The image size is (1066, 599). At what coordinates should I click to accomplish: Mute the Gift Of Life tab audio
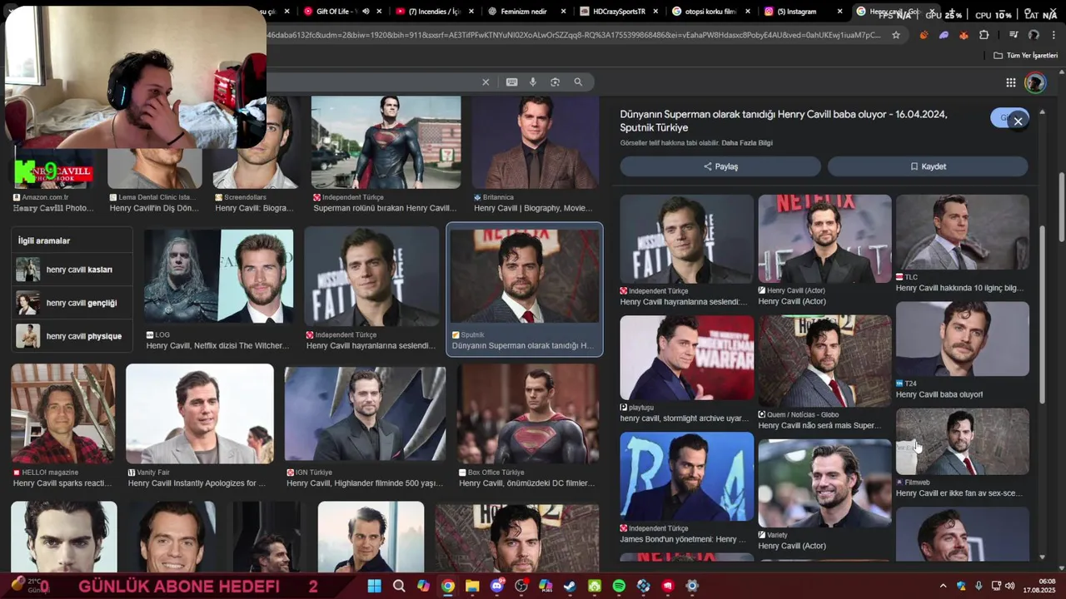(x=365, y=12)
